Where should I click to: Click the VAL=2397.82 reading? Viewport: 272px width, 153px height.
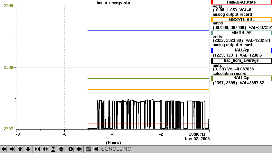(252, 83)
